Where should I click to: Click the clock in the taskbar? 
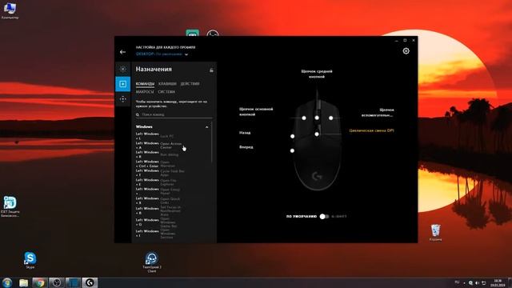pos(498,282)
